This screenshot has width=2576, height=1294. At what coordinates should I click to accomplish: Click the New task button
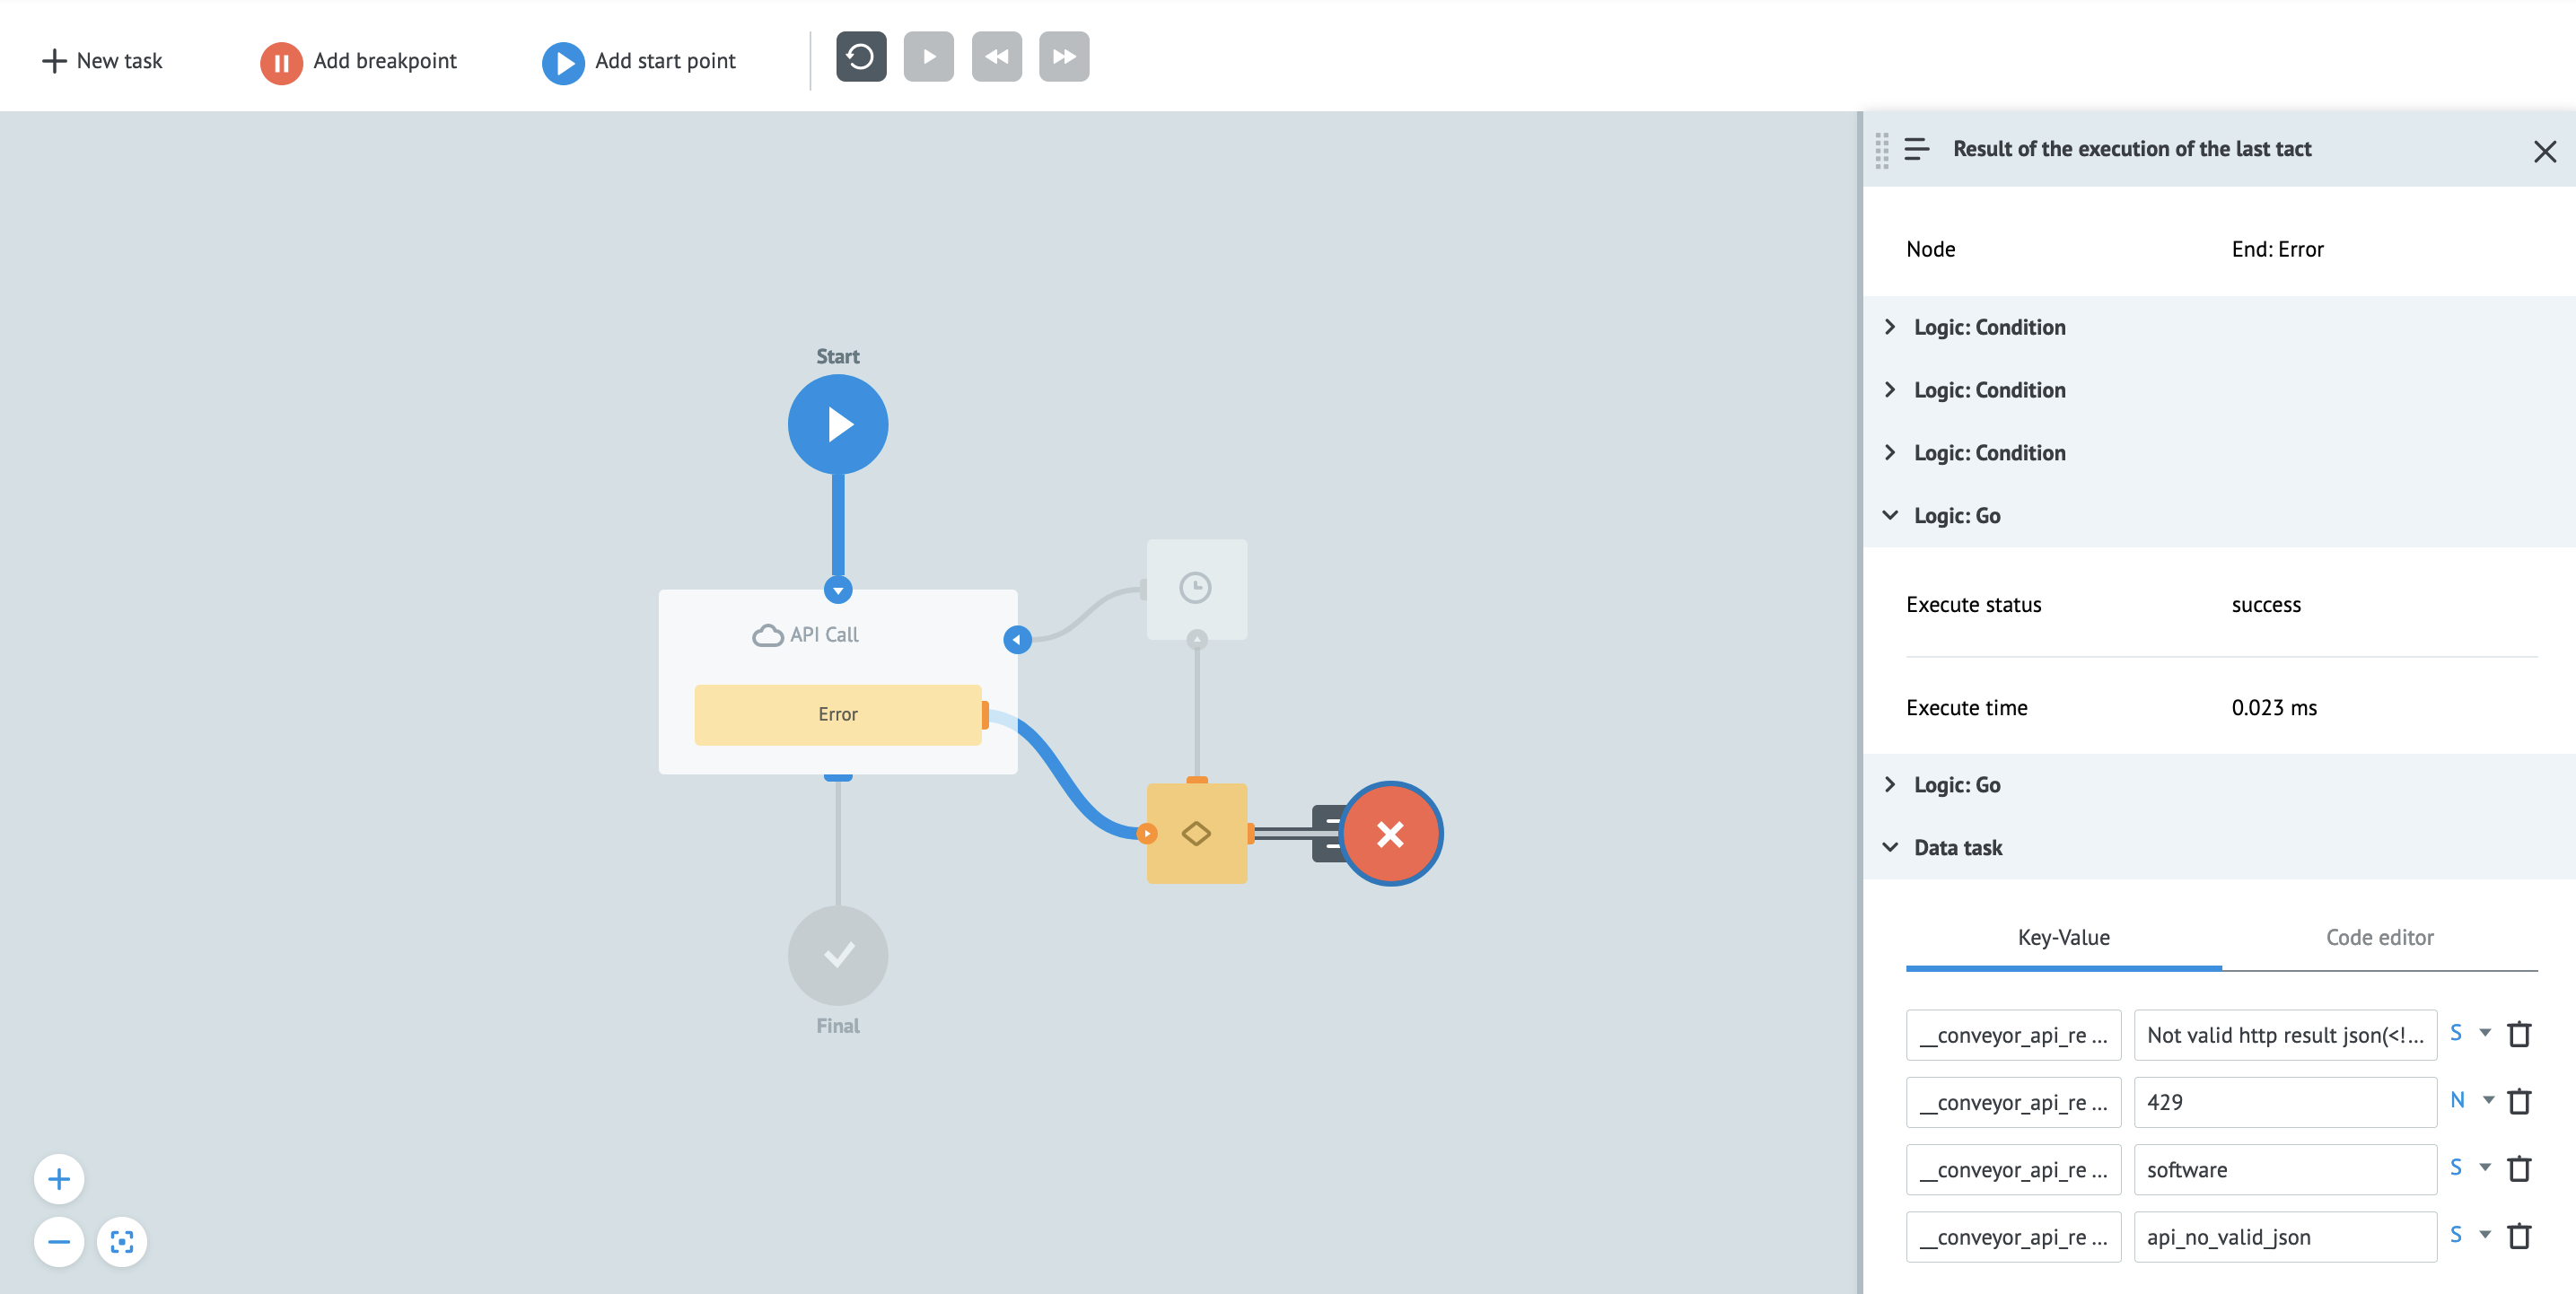[x=102, y=61]
